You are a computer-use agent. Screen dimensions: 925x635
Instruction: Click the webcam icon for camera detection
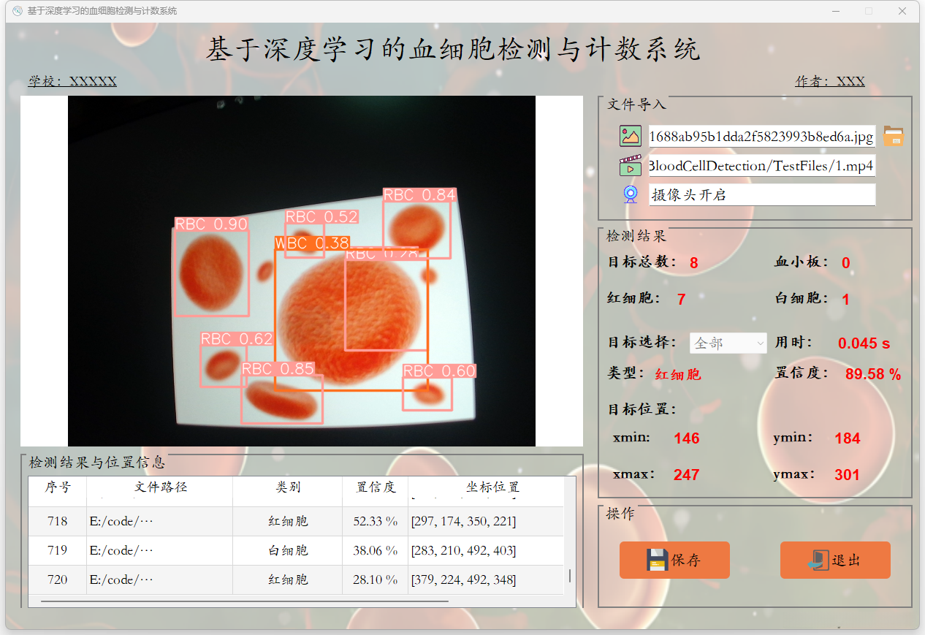pos(630,194)
